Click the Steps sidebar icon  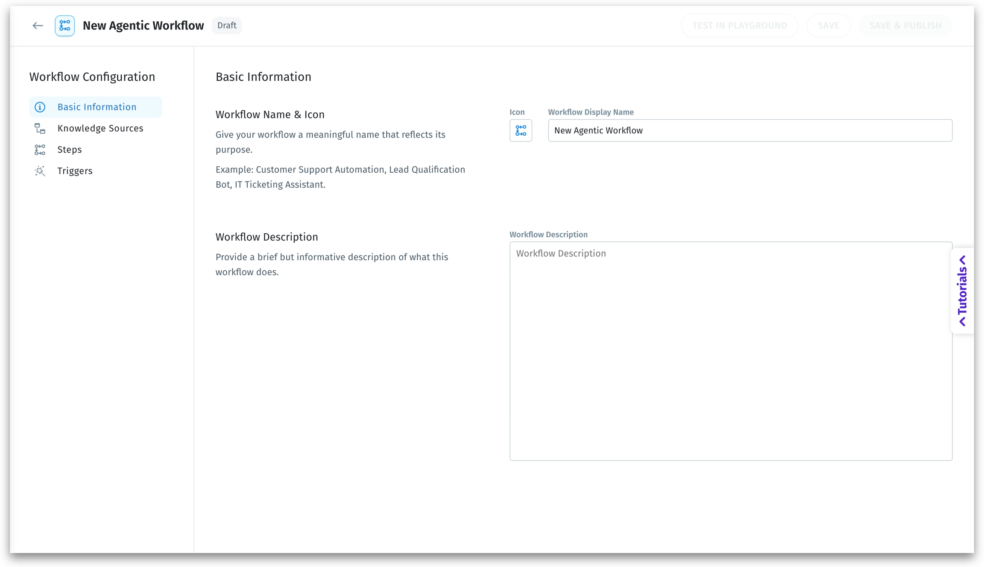(40, 150)
